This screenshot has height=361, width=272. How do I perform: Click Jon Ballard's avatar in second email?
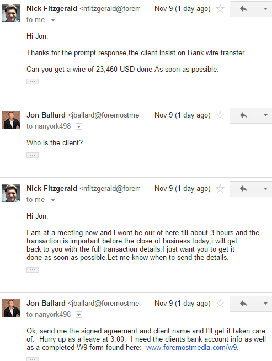coord(11,120)
